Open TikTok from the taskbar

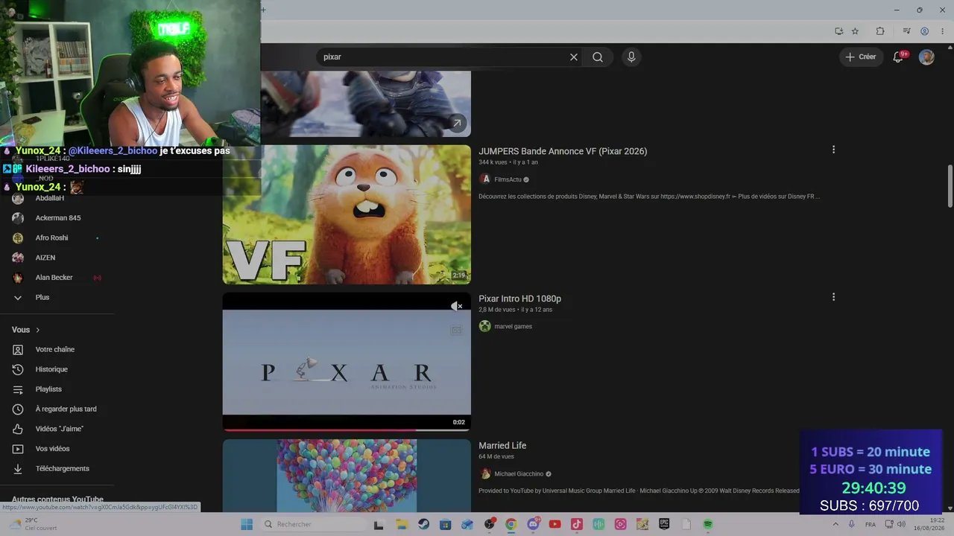[x=576, y=524]
